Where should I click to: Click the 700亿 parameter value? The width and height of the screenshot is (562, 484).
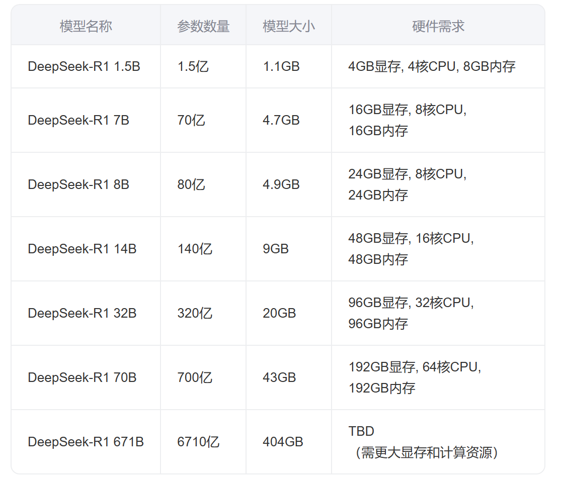tap(195, 377)
